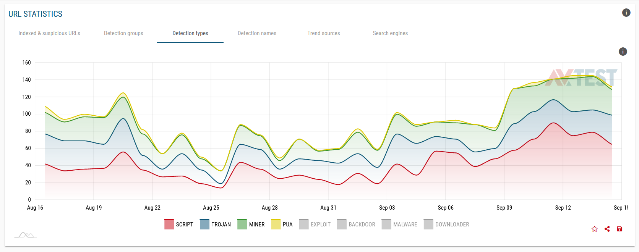The height and width of the screenshot is (252, 639).
Task: Hide the TROJAN series from chart
Action: click(215, 225)
